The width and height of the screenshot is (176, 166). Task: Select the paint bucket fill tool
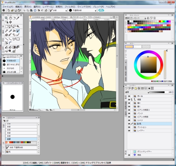(7, 47)
